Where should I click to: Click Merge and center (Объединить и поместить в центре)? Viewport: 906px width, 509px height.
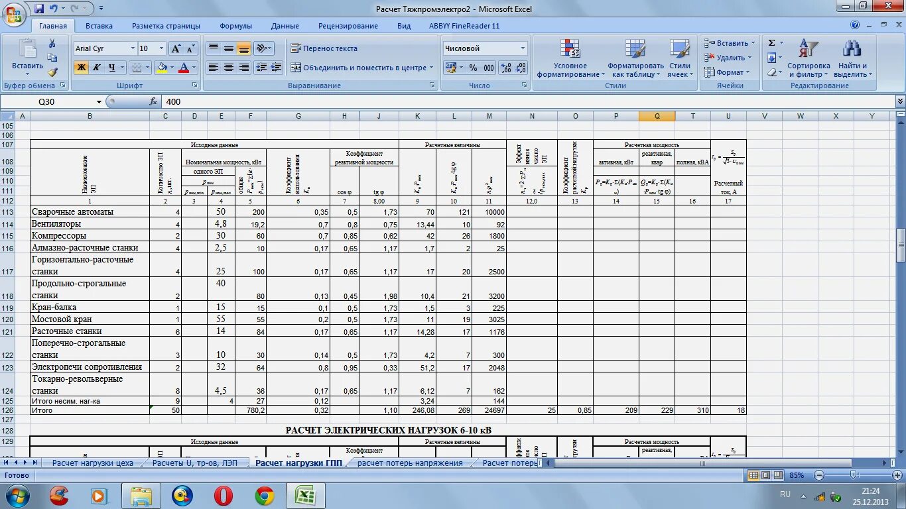358,68
